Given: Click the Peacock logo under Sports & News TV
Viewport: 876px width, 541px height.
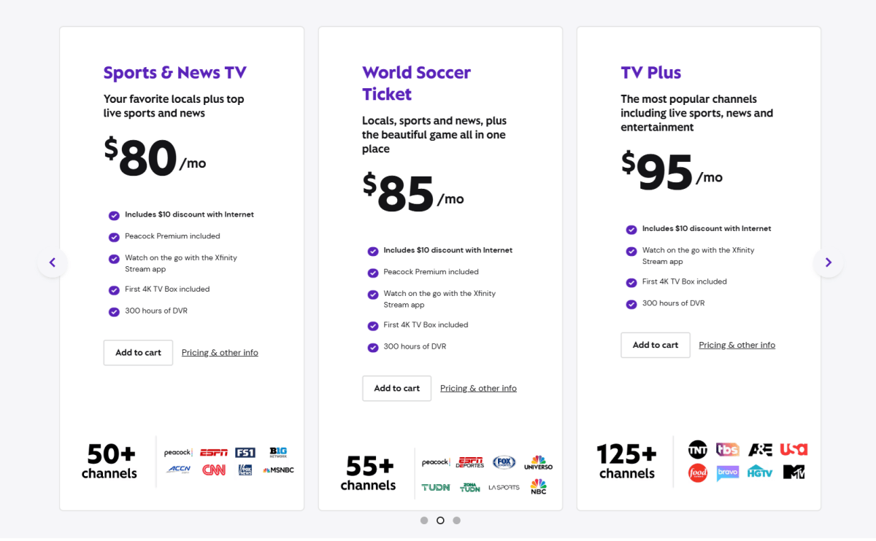Looking at the screenshot, I should click(x=179, y=451).
